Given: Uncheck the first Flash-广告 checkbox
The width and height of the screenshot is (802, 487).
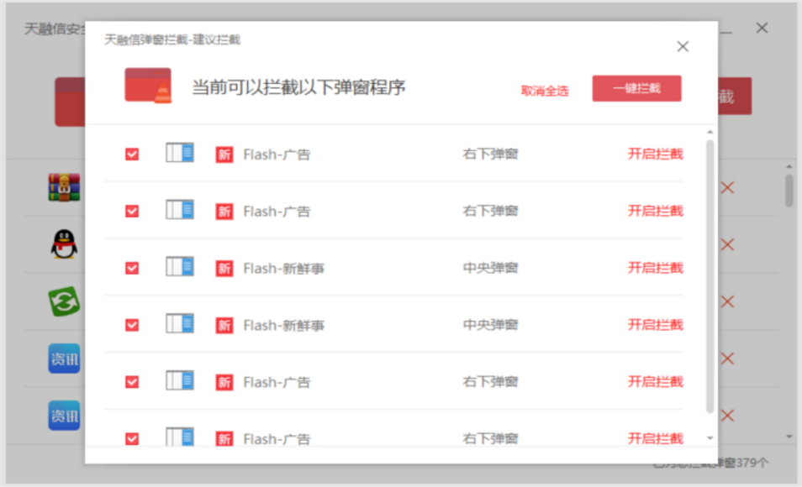Looking at the screenshot, I should [x=132, y=154].
